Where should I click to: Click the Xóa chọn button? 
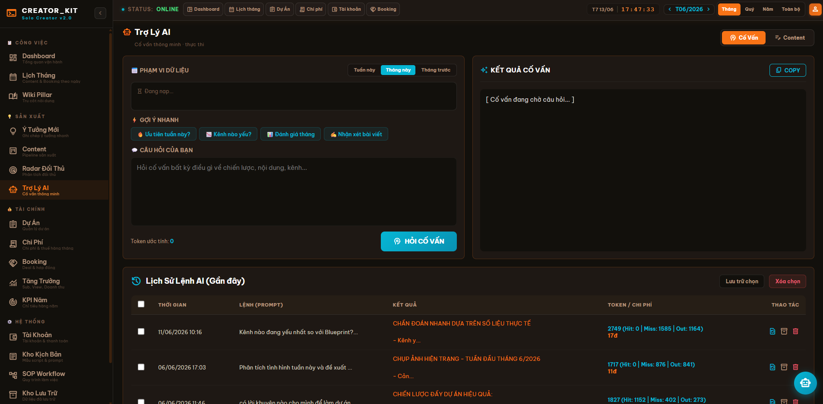(788, 281)
